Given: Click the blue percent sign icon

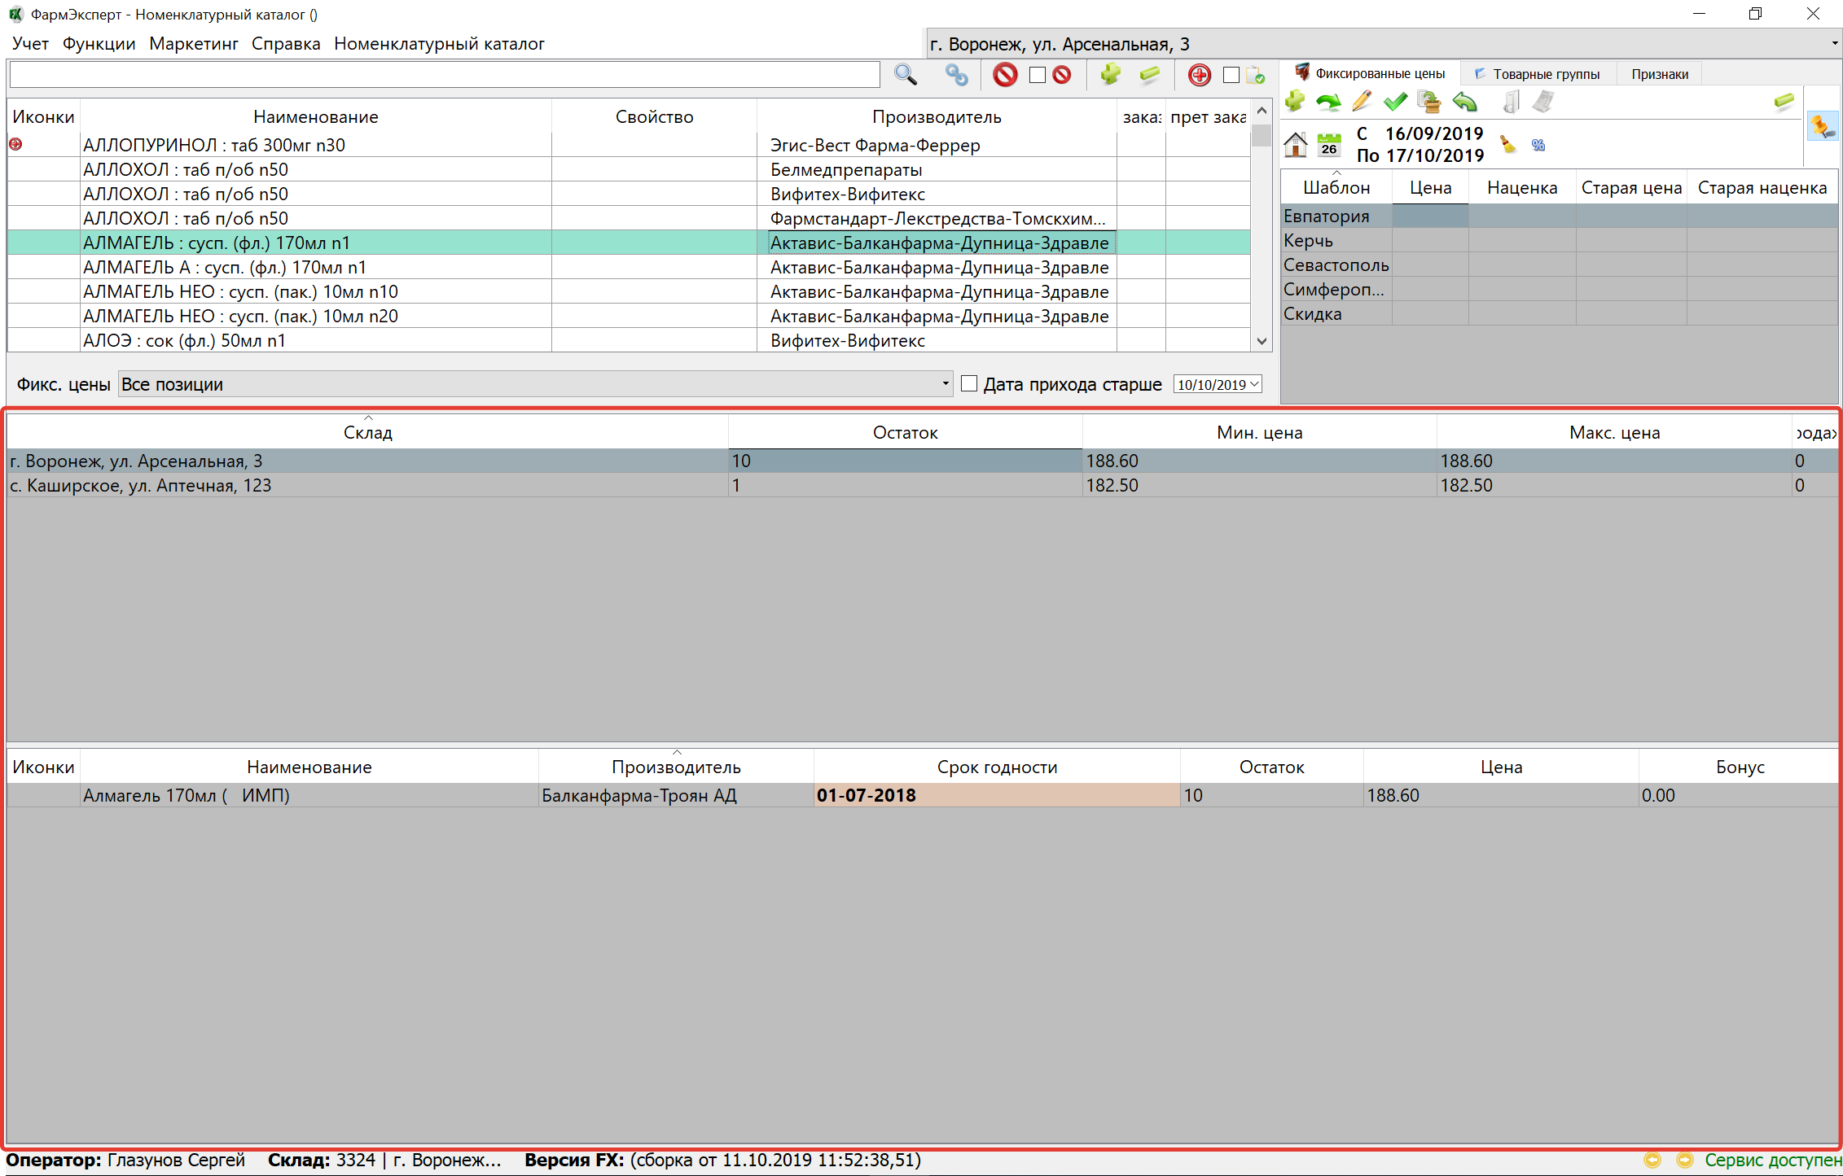Looking at the screenshot, I should point(1538,145).
